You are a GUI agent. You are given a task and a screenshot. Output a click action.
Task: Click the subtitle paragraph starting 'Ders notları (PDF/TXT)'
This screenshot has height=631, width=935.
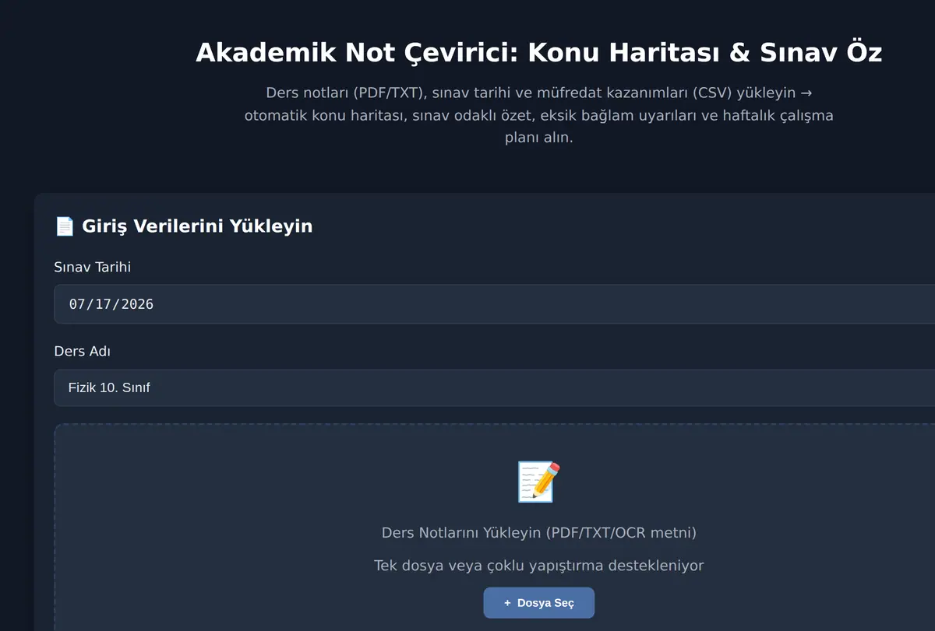(539, 115)
